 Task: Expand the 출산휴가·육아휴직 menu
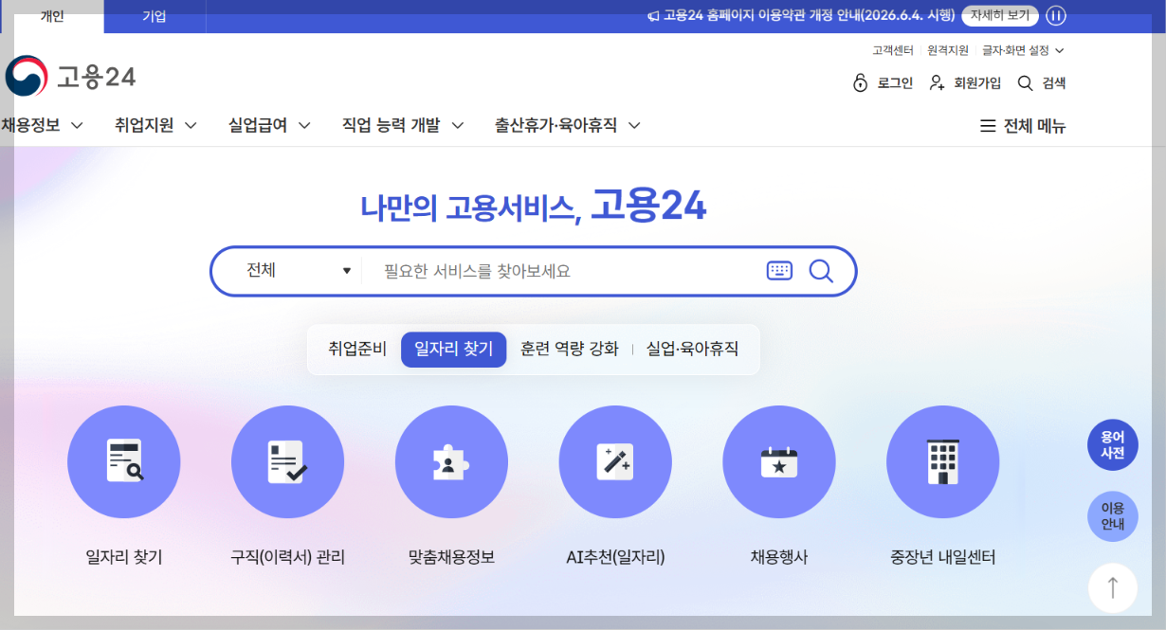568,125
